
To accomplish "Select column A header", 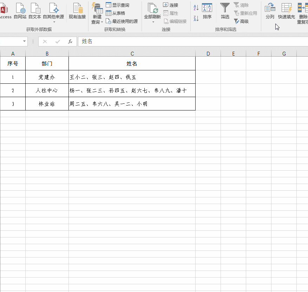I will coord(13,53).
